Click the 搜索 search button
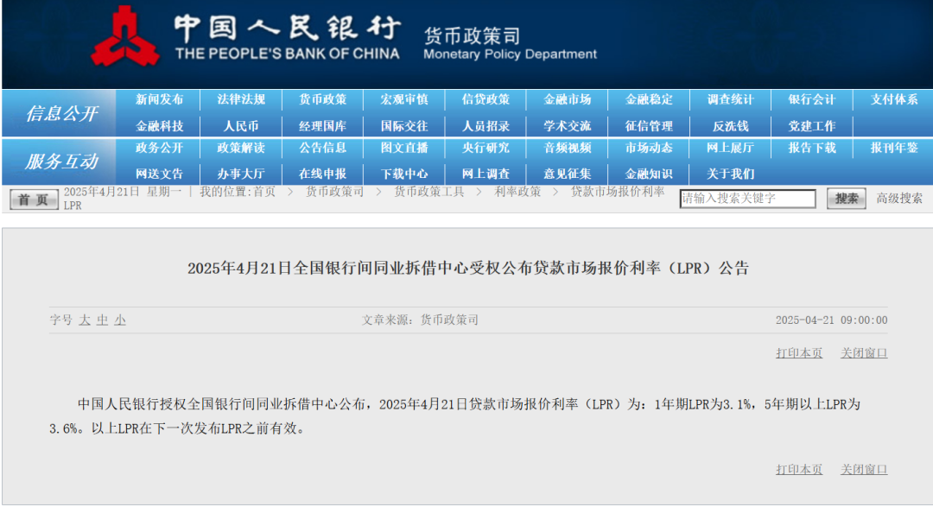 [x=846, y=199]
